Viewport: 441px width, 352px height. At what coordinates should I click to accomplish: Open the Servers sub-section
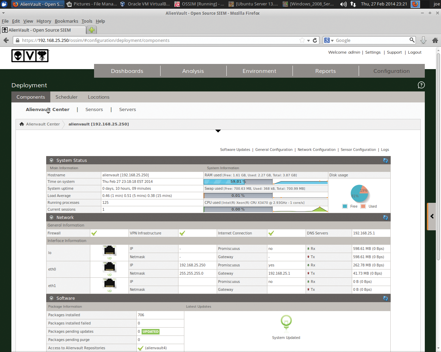127,109
